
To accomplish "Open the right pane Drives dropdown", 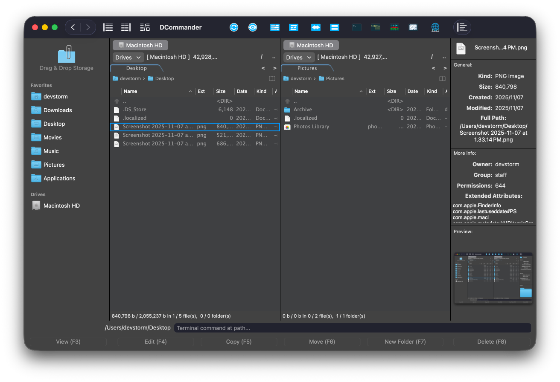I will 299,57.
